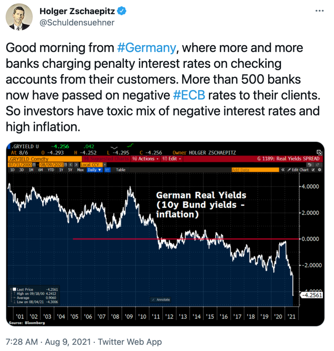Click Holger Zschaepitz's profile avatar
The width and height of the screenshot is (334, 351).
point(19,17)
